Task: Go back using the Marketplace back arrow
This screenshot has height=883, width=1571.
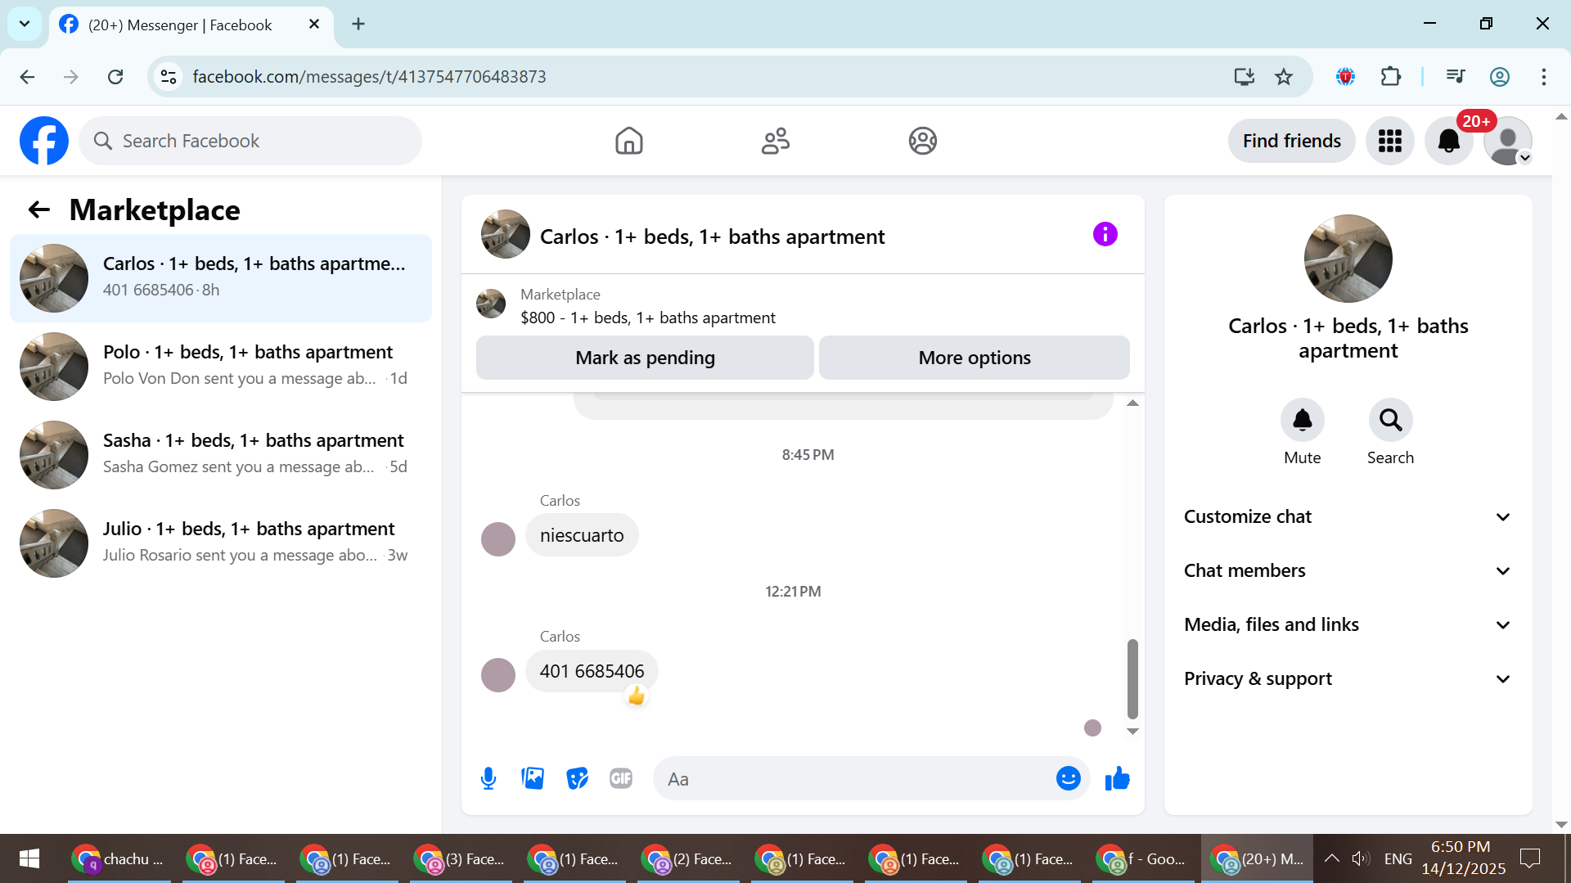Action: click(39, 209)
